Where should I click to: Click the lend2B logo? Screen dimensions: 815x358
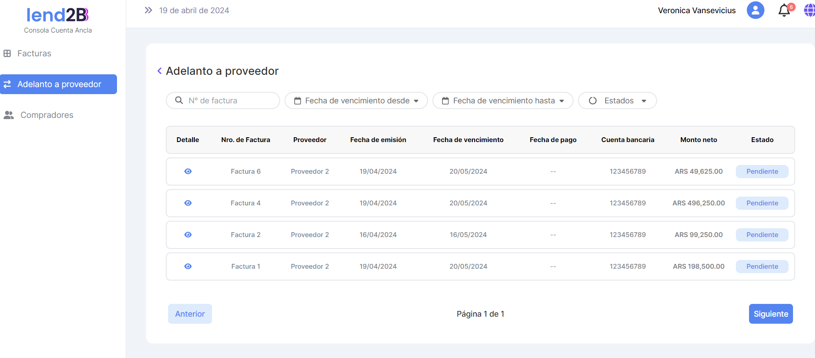coord(58,15)
